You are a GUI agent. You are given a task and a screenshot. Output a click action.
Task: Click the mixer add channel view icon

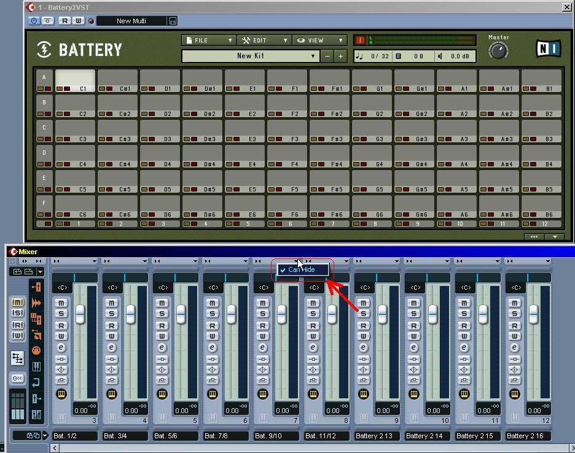click(18, 271)
